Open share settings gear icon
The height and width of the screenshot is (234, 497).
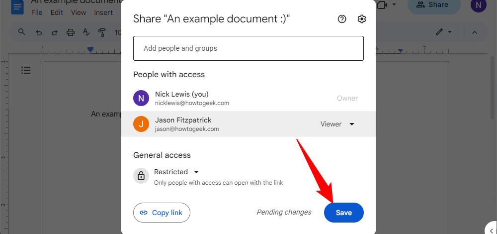362,19
